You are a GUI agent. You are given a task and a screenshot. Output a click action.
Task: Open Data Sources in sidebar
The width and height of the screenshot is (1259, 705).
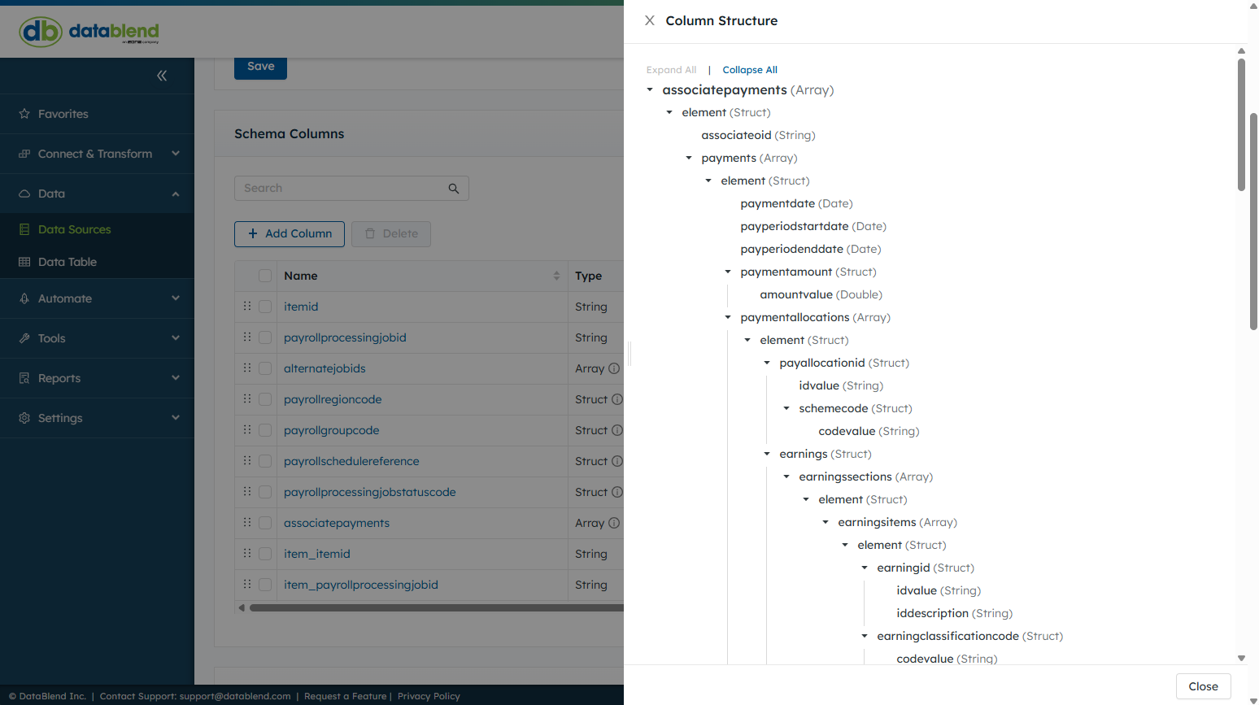click(74, 229)
